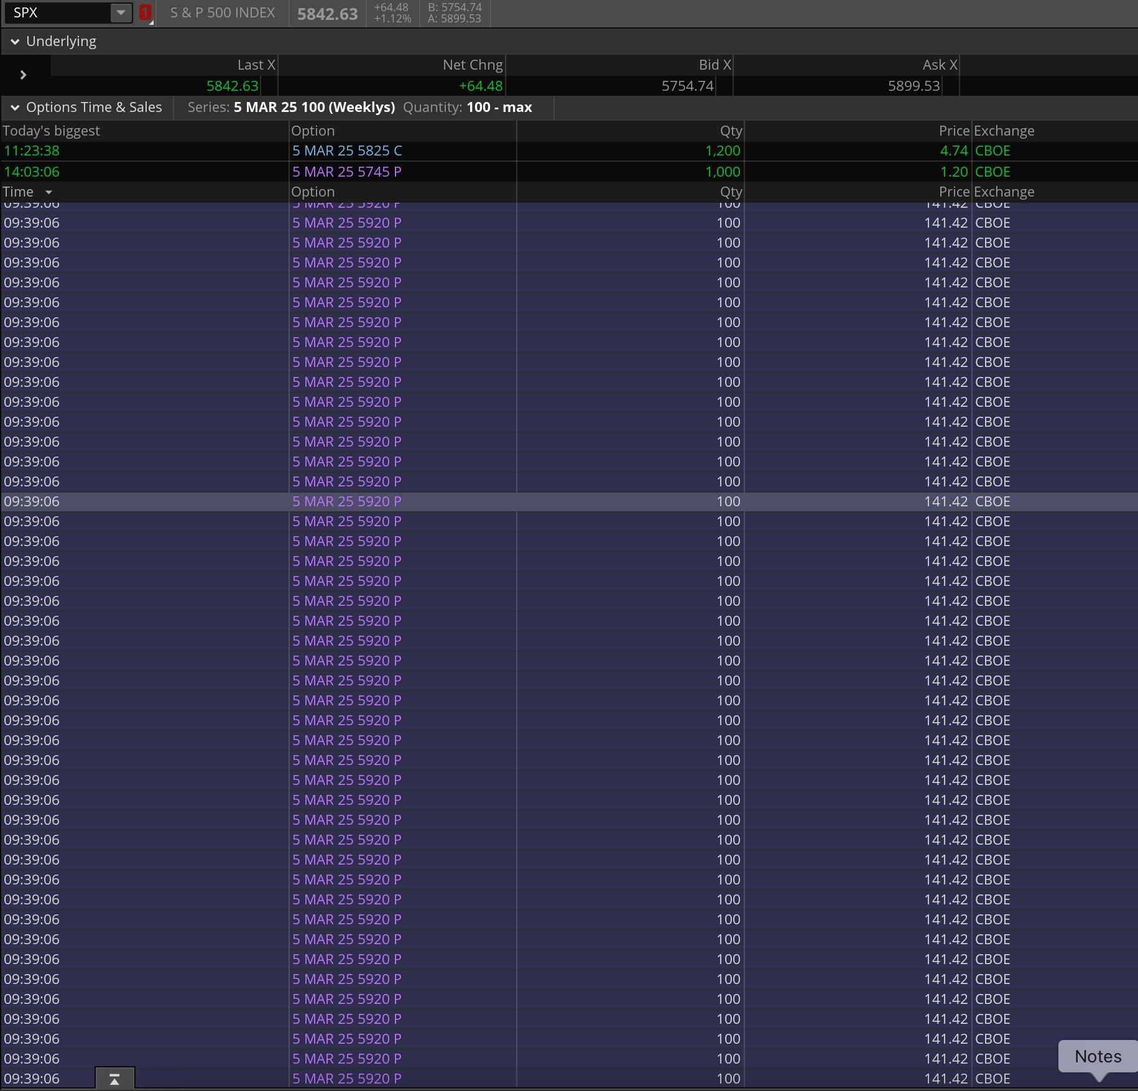1138x1091 pixels.
Task: Click the large 5842.63 quote in top bar
Action: (327, 14)
